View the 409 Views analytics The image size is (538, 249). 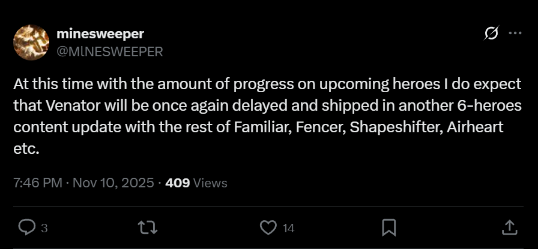click(x=196, y=183)
